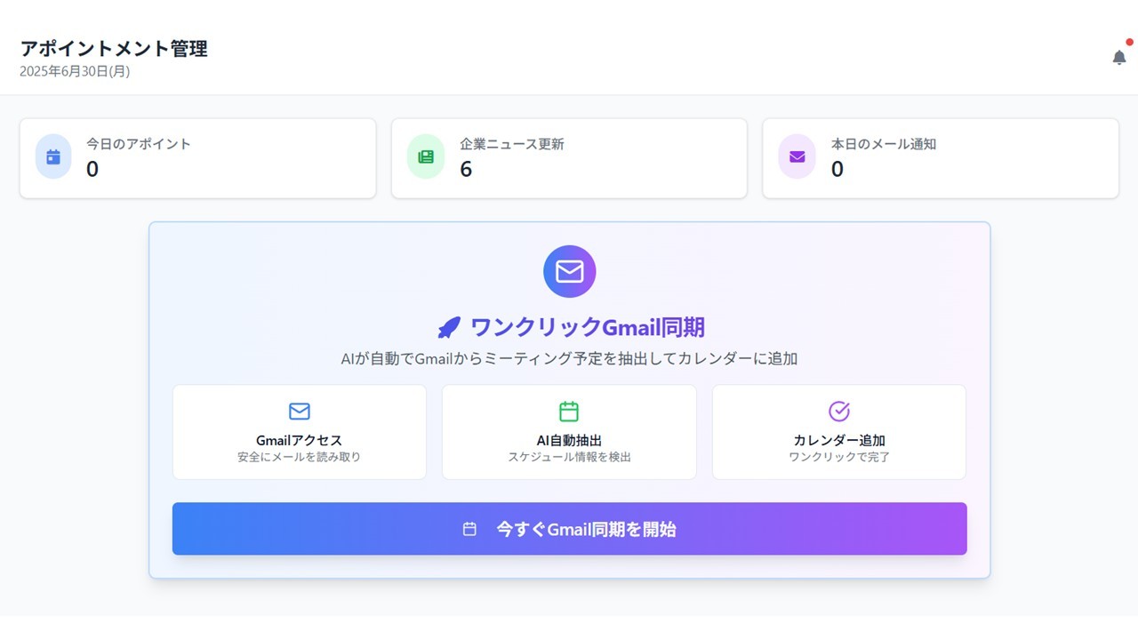
Task: Open the 企業ニュース更新 card
Action: pyautogui.click(x=569, y=158)
